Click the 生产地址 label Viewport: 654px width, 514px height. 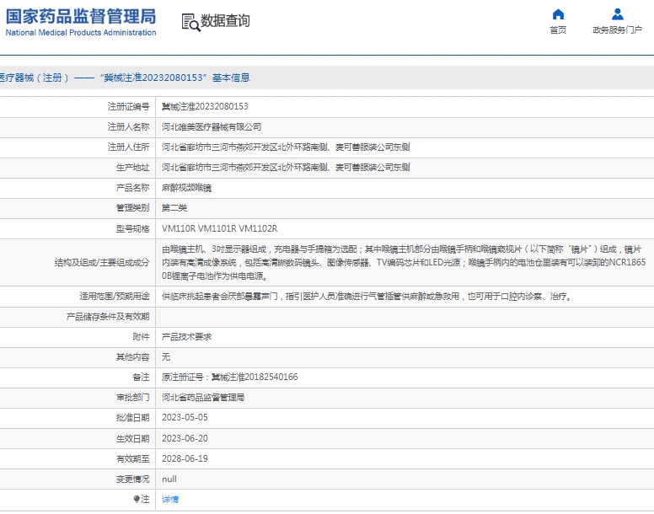132,167
